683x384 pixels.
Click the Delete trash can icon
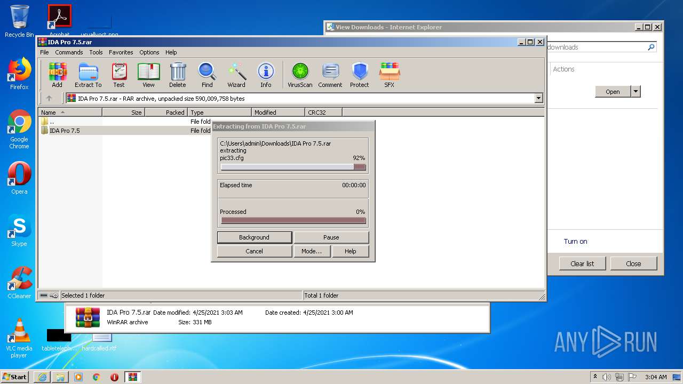pos(178,75)
